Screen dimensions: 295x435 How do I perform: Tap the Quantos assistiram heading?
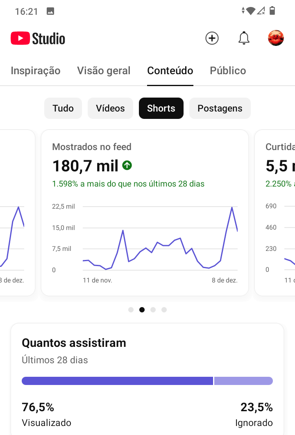click(74, 343)
